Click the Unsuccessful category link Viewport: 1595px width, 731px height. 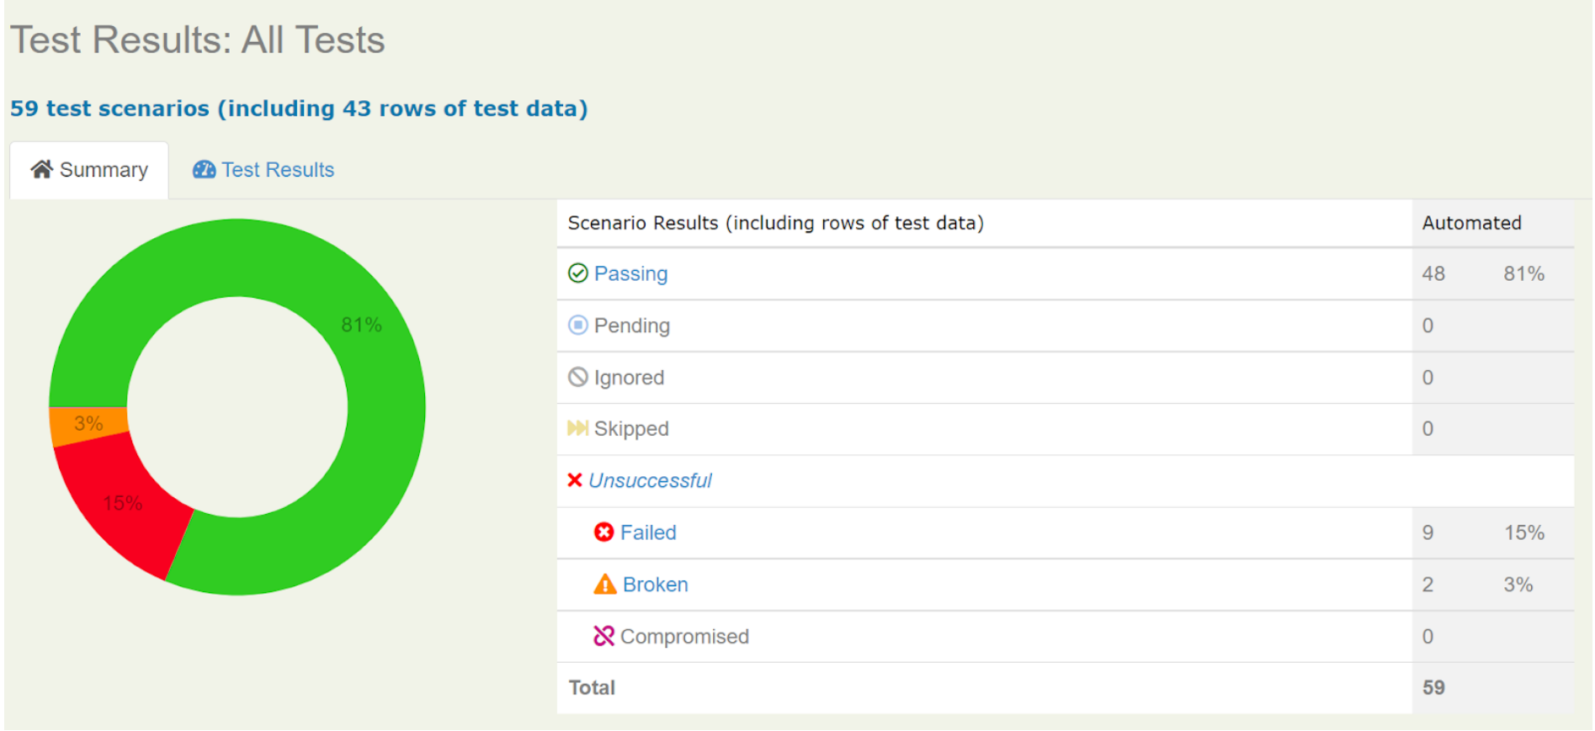click(650, 480)
